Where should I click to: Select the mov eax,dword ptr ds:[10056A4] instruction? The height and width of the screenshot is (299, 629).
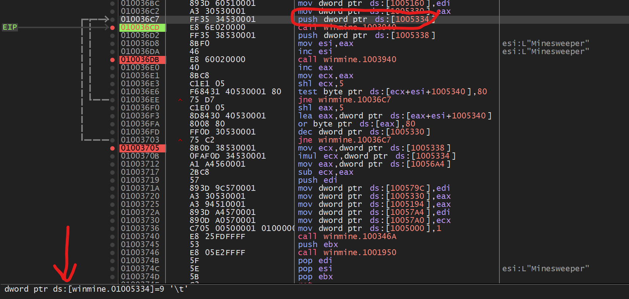click(374, 164)
